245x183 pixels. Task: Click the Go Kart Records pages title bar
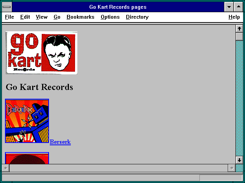[x=118, y=7]
